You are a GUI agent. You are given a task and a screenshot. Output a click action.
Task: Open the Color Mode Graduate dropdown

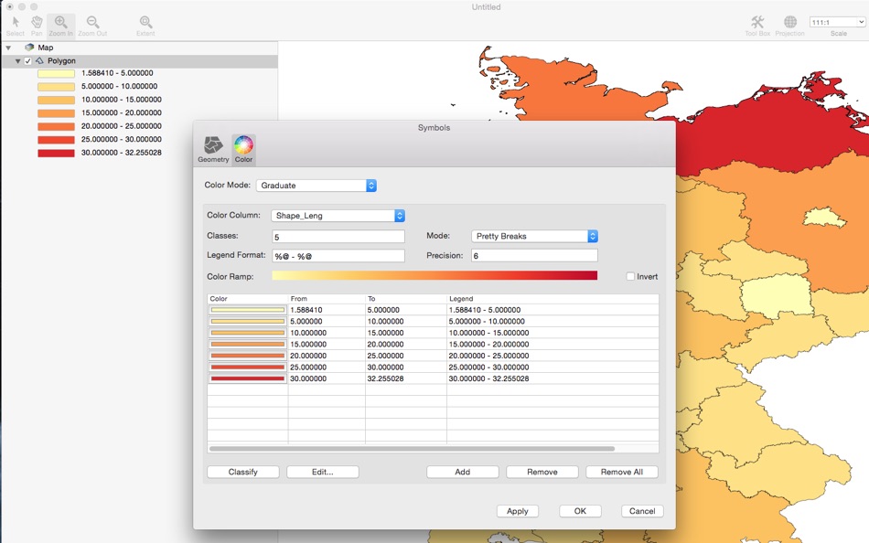coord(316,186)
